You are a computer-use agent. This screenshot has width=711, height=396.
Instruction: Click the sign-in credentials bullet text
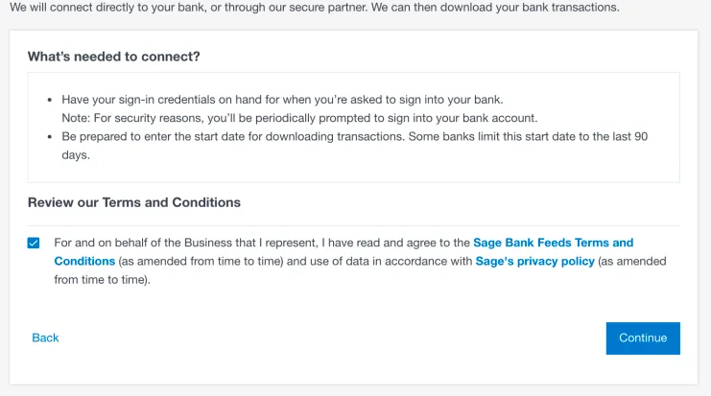click(x=282, y=100)
